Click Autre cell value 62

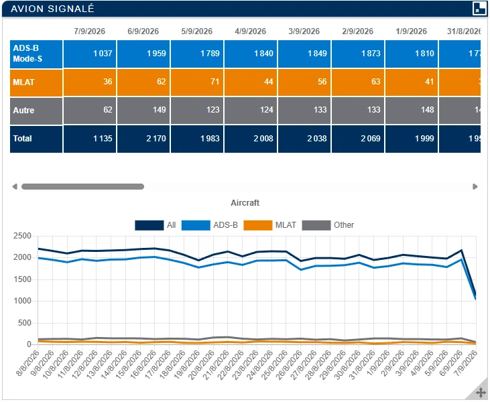90,111
